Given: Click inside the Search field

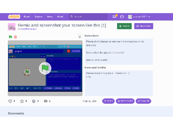Looking at the screenshot, I should 88,17.
